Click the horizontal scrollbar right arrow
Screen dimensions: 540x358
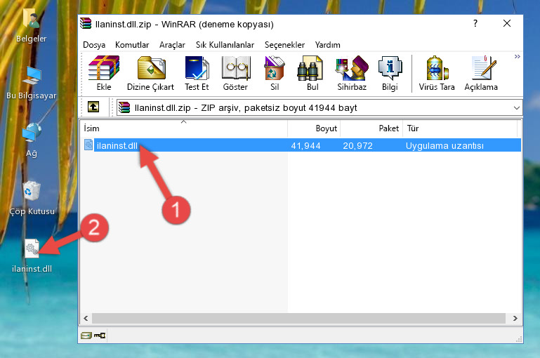click(x=515, y=319)
